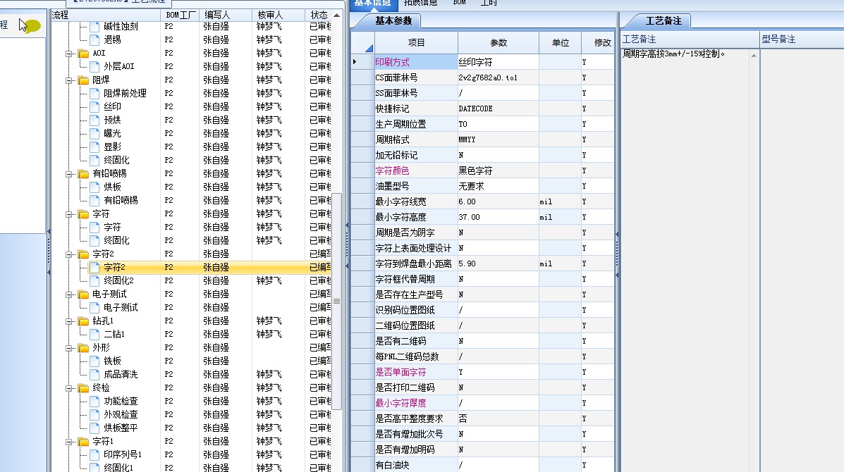Collapse the 阻焊 tree node
The width and height of the screenshot is (844, 472).
coord(69,80)
